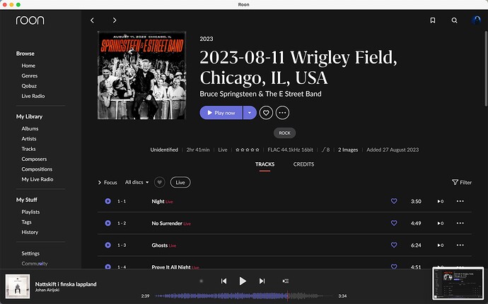Favorite the track Prove It All Night
The height and width of the screenshot is (304, 488).
pyautogui.click(x=394, y=267)
